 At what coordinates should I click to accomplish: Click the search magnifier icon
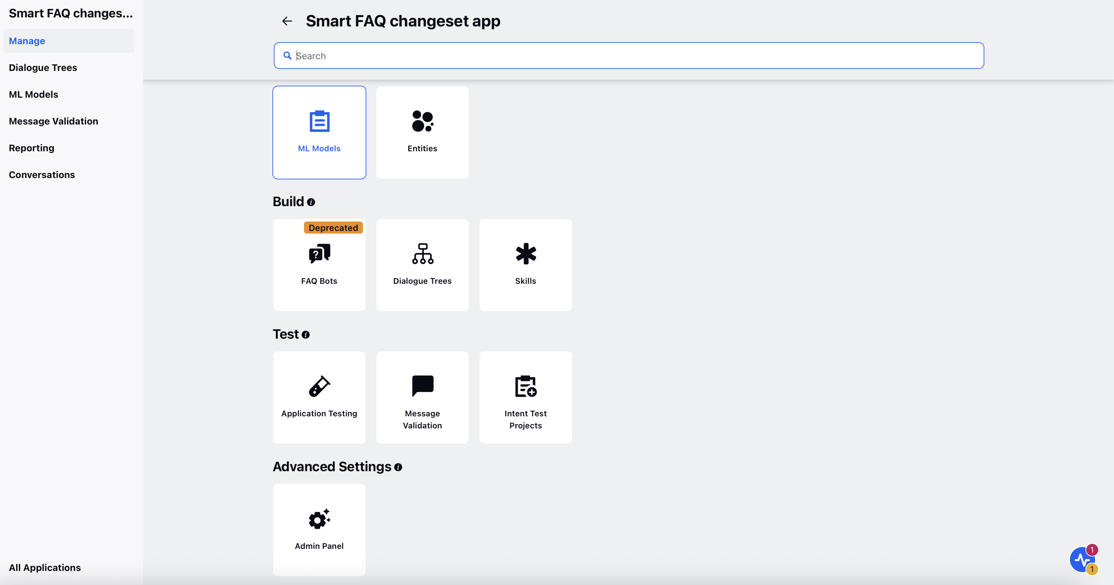click(287, 56)
